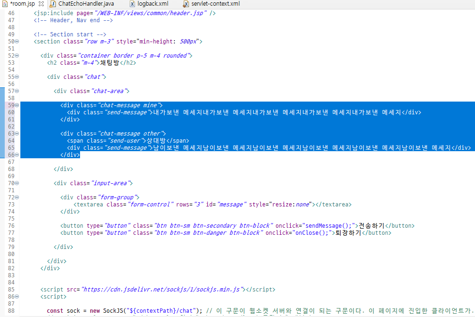Open the ChatEchoHandler.java tab

[x=86, y=4]
